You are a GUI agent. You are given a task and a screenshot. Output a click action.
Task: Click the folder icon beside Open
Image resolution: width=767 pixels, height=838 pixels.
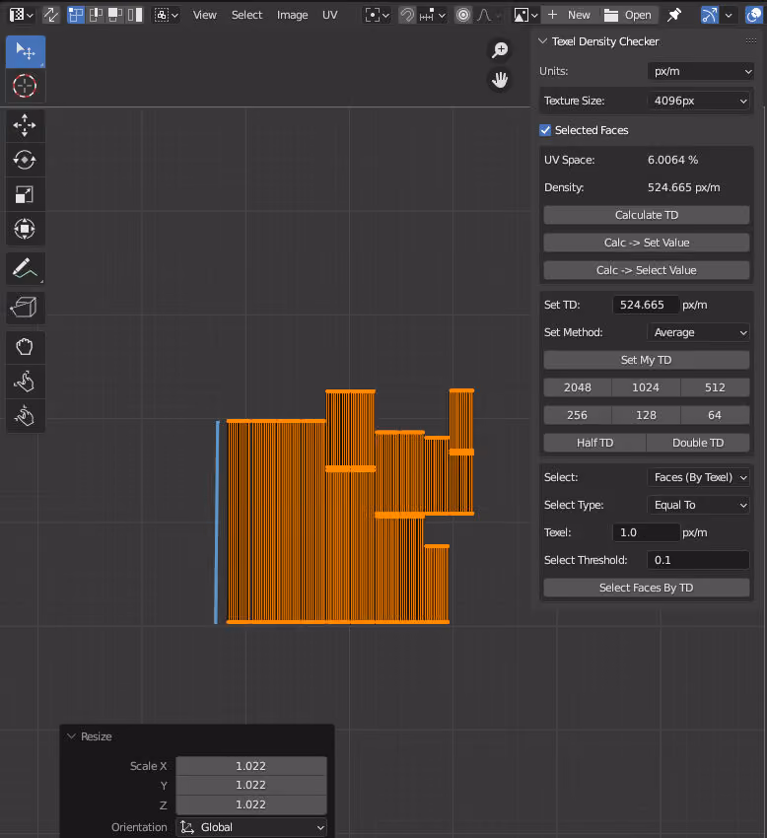[611, 15]
